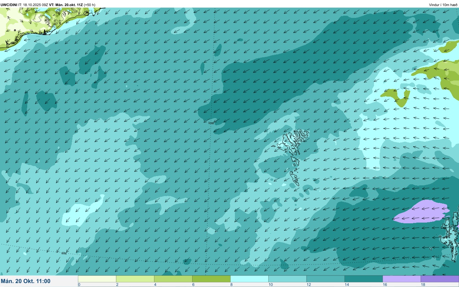Click the purple strong-wind area on the map

pos(421,211)
